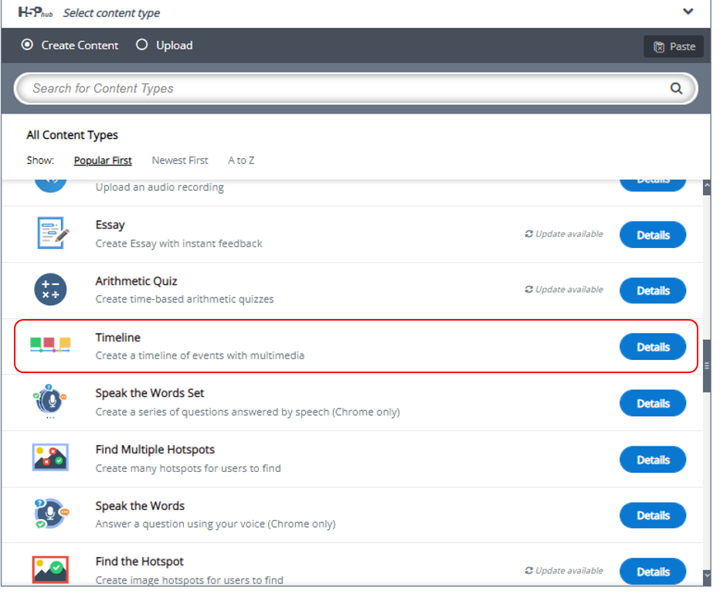Click the Arithmetic Quiz icon
Image resolution: width=720 pixels, height=601 pixels.
click(51, 290)
